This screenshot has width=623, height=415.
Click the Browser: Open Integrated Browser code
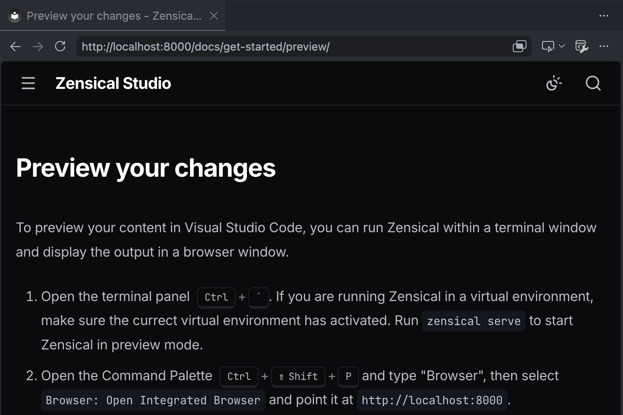[153, 400]
